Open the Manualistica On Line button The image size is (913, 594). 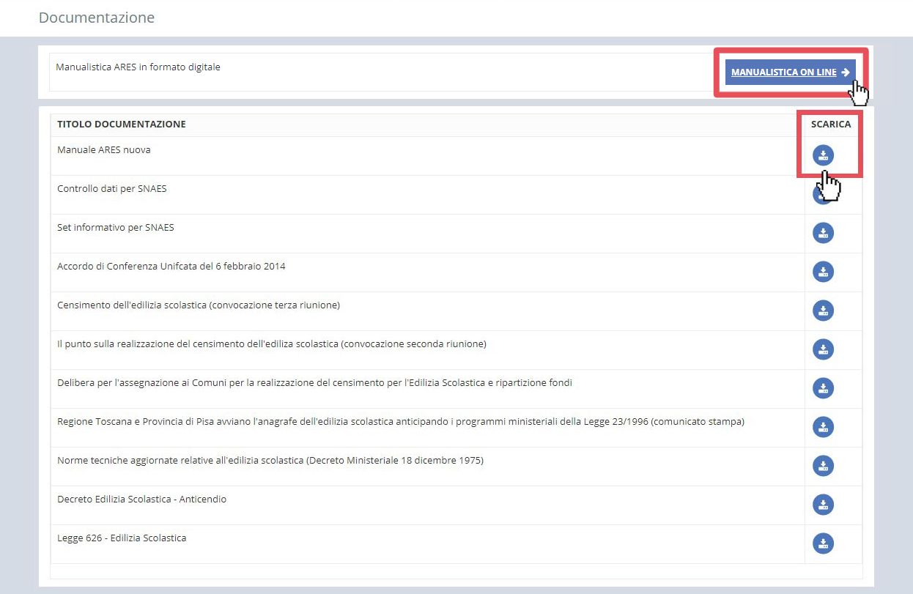pyautogui.click(x=790, y=73)
